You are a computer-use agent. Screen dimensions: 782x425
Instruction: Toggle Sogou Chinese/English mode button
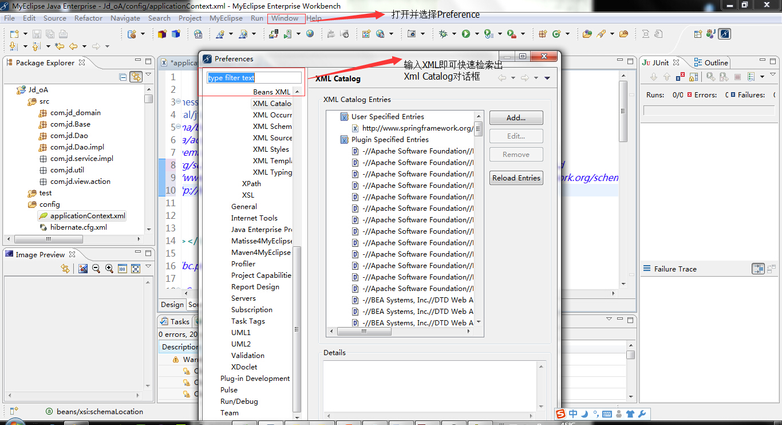point(573,414)
